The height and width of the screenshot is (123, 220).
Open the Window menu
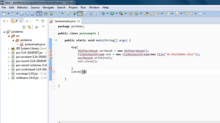(x=94, y=8)
